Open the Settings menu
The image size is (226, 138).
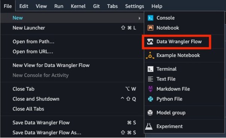pos(134,6)
